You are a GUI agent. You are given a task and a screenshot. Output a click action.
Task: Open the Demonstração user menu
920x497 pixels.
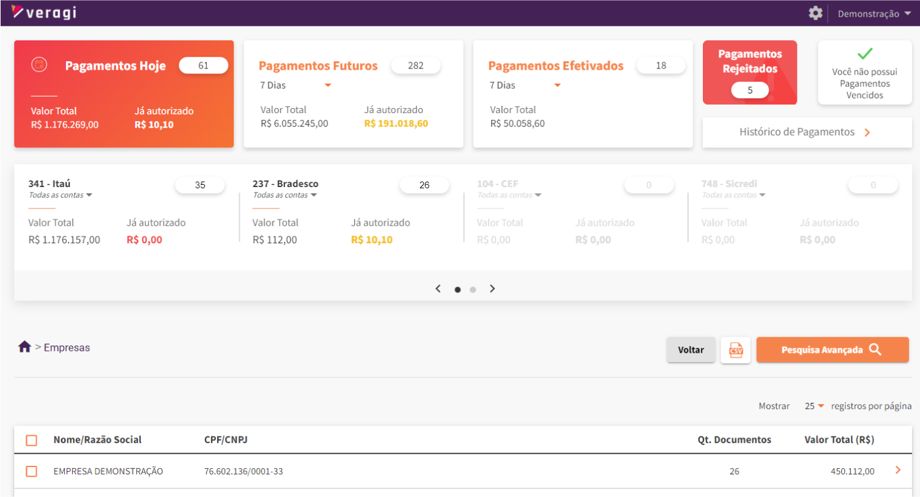874,13
